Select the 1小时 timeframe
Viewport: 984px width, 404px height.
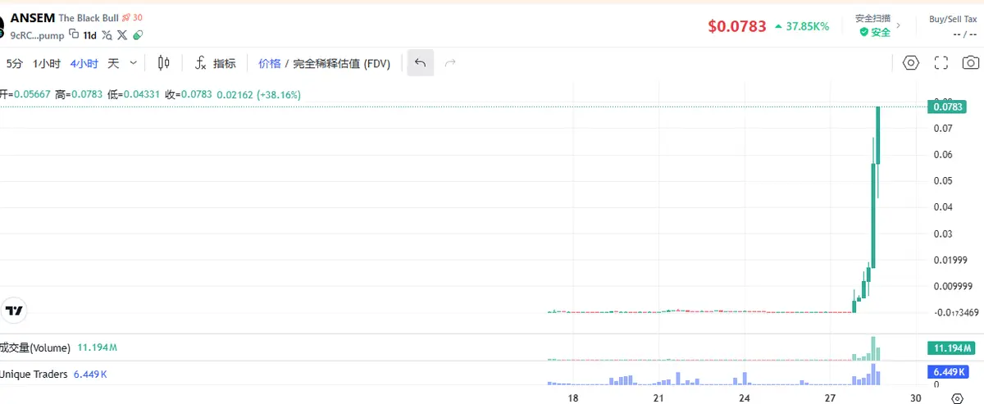46,63
